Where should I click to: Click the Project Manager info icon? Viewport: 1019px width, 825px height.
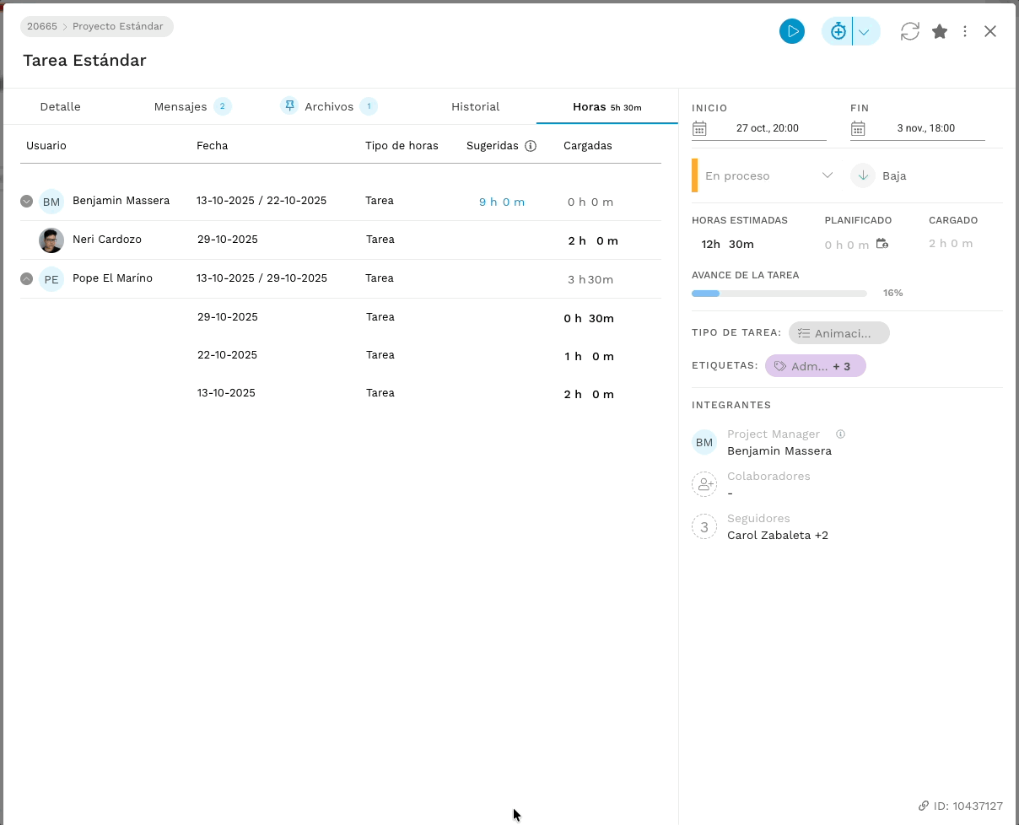tap(840, 434)
